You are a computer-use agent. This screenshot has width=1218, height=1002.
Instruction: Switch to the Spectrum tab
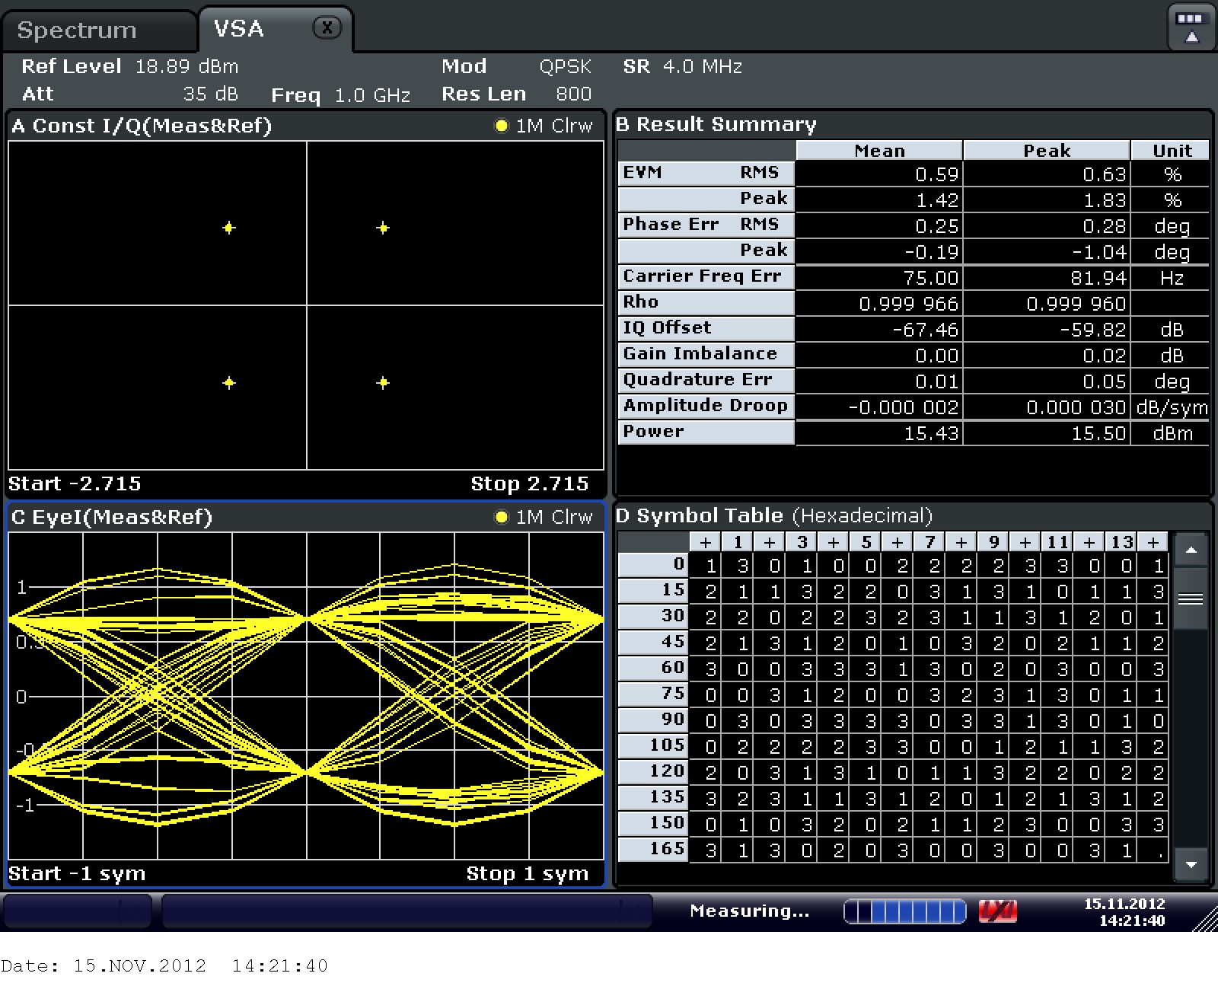pyautogui.click(x=77, y=30)
